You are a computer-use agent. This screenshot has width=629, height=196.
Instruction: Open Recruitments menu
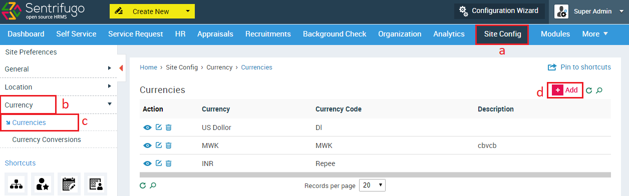268,34
